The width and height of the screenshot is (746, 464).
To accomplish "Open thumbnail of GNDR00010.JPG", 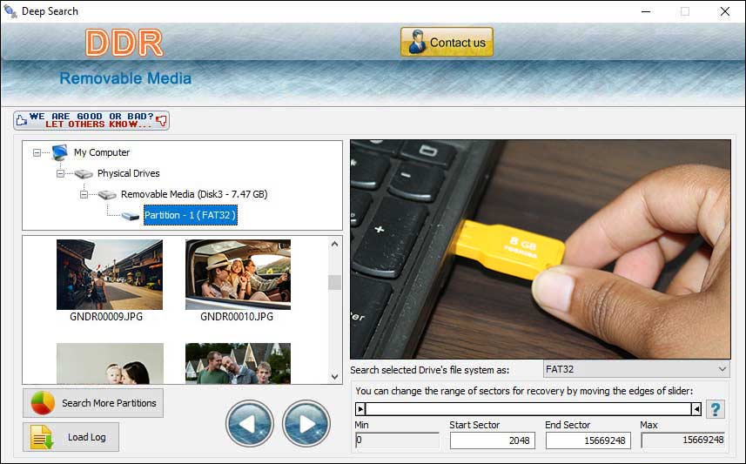I will coord(238,274).
